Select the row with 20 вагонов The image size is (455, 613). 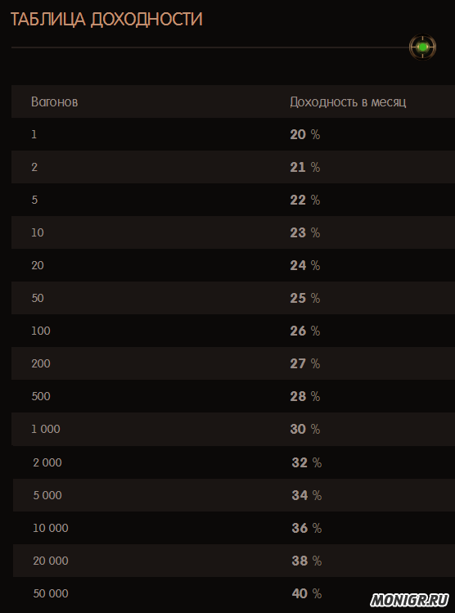233,265
